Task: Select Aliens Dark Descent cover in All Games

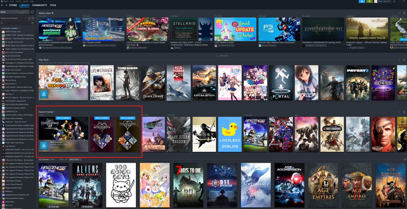Action: 87,185
